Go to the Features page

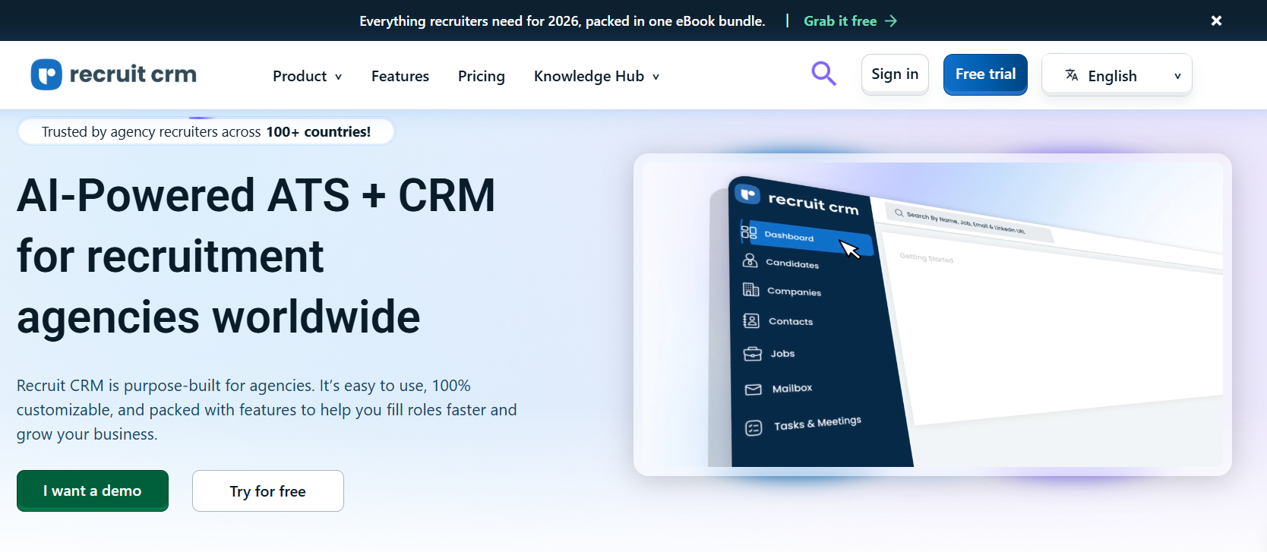point(400,76)
